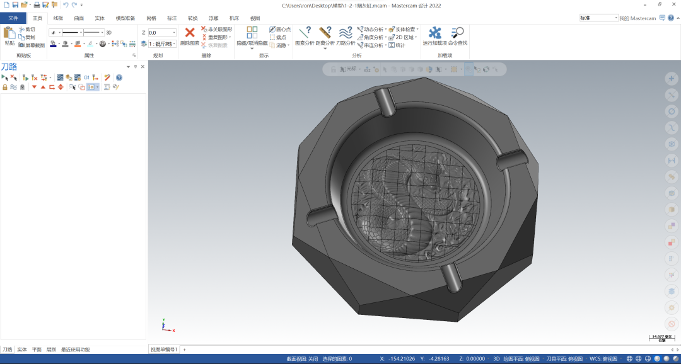Image resolution: width=681 pixels, height=364 pixels.
Task: Click the red up-arrow move insert icon
Action: (43, 87)
